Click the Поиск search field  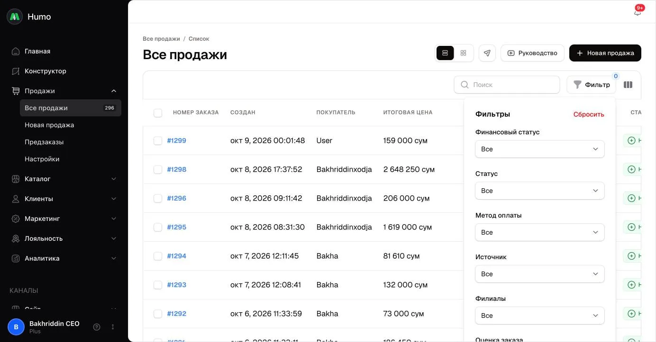tap(507, 85)
